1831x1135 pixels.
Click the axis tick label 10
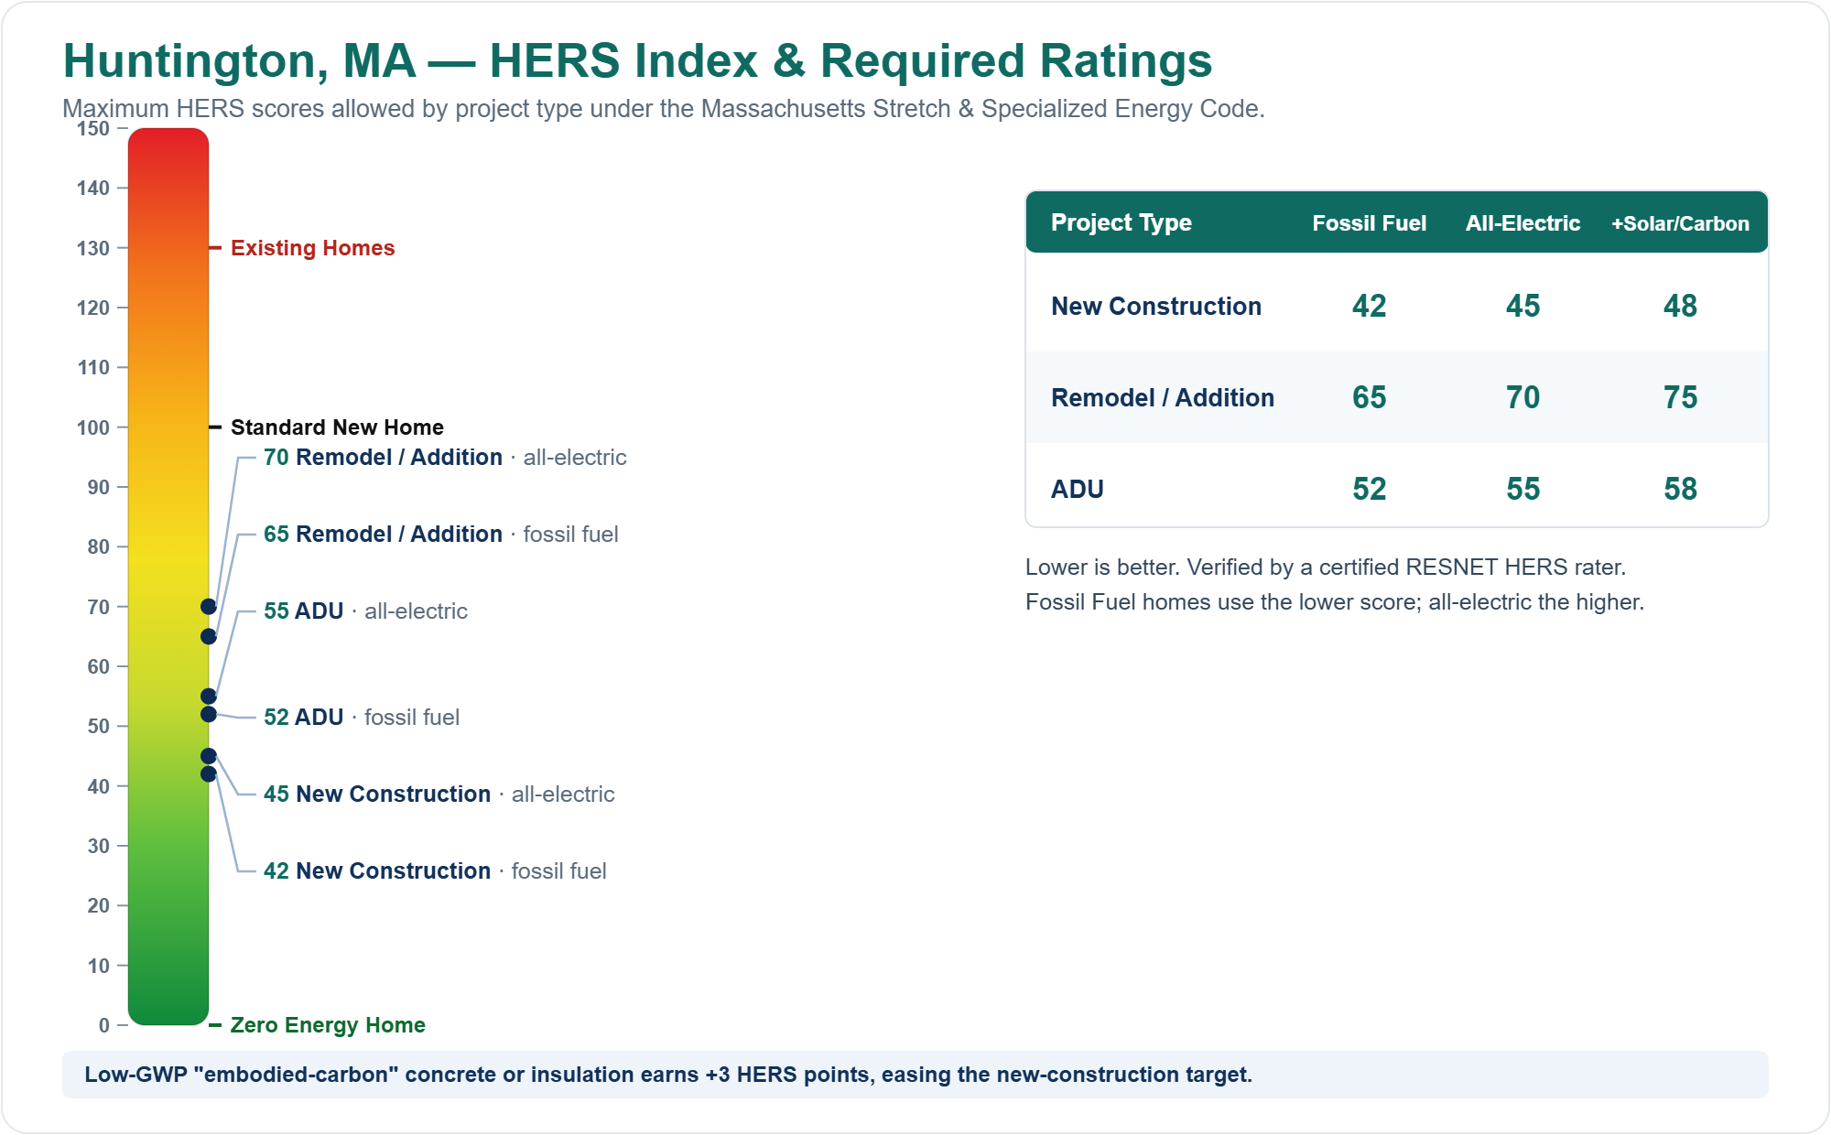click(x=99, y=967)
